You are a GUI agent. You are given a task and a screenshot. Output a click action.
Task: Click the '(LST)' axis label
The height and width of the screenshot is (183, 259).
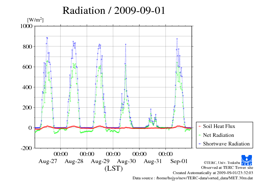click(114, 169)
